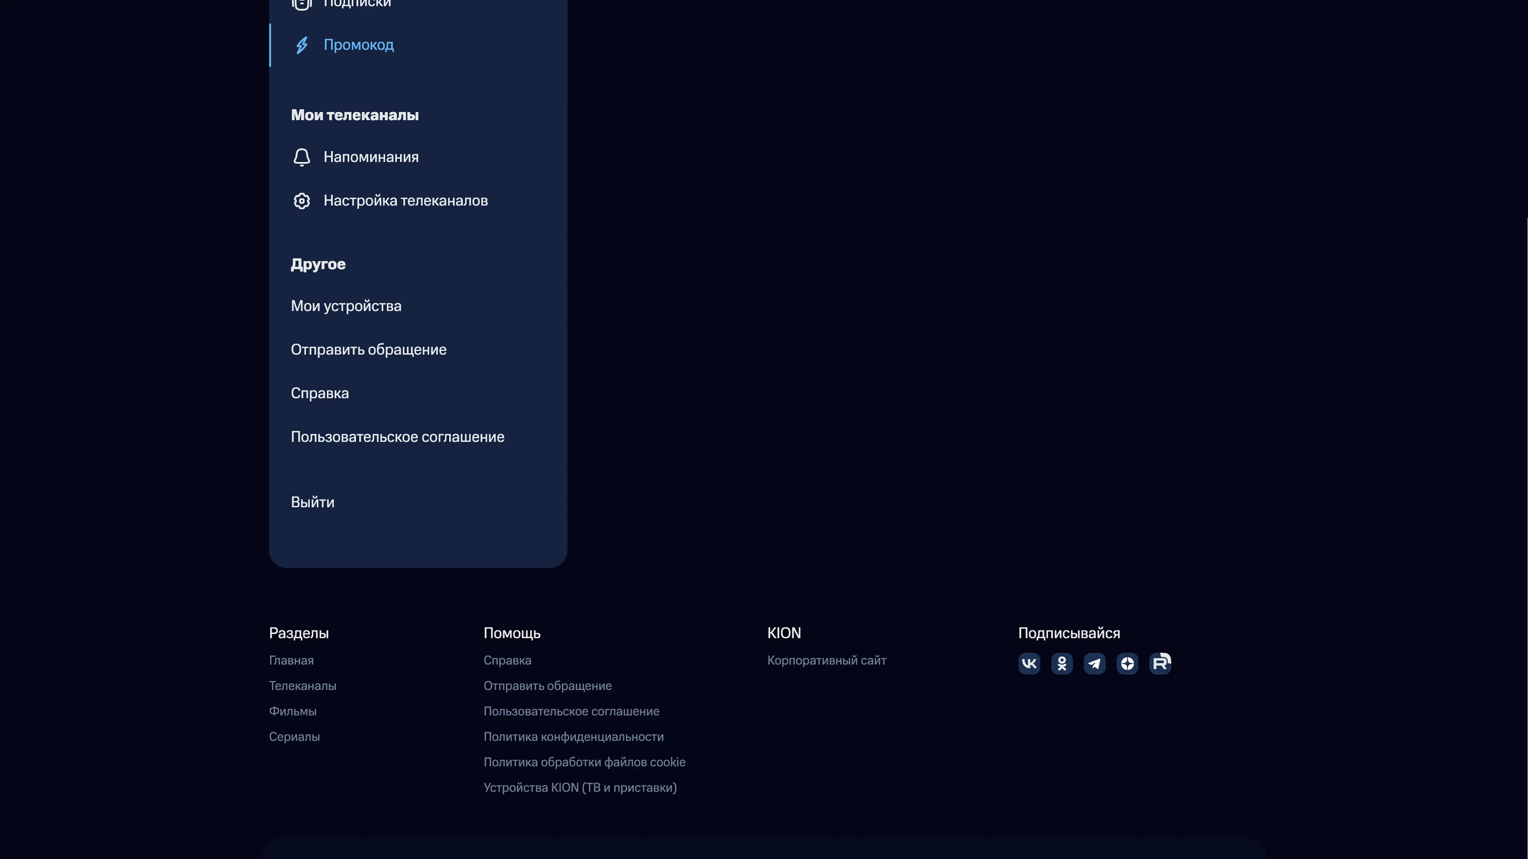
Task: Open Справка in the sidebar
Action: click(320, 393)
